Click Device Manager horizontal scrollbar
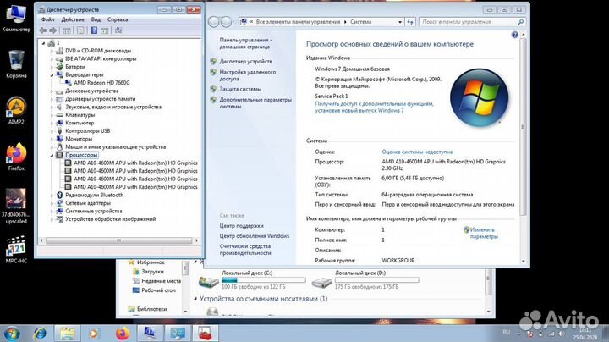This screenshot has width=609, height=342. click(x=119, y=240)
